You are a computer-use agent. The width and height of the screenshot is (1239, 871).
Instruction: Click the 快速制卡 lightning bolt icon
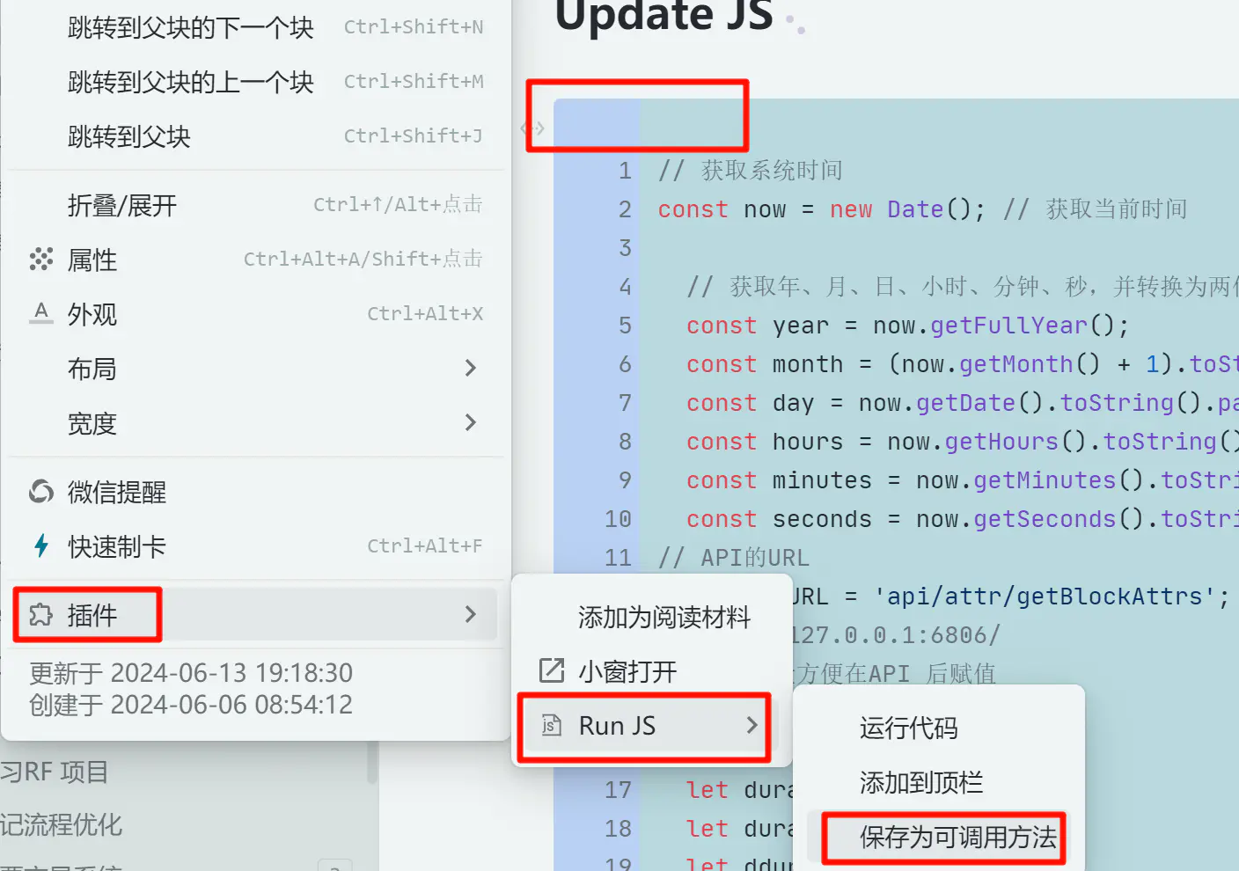point(40,546)
